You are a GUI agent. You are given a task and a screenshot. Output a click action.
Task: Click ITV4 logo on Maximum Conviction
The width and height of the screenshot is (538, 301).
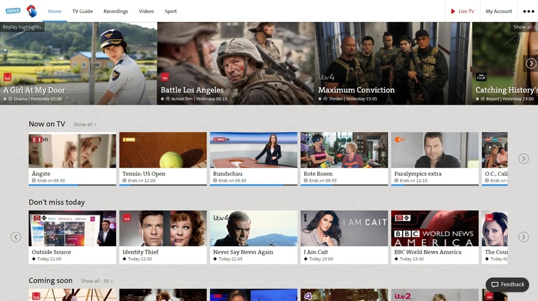[x=327, y=77]
